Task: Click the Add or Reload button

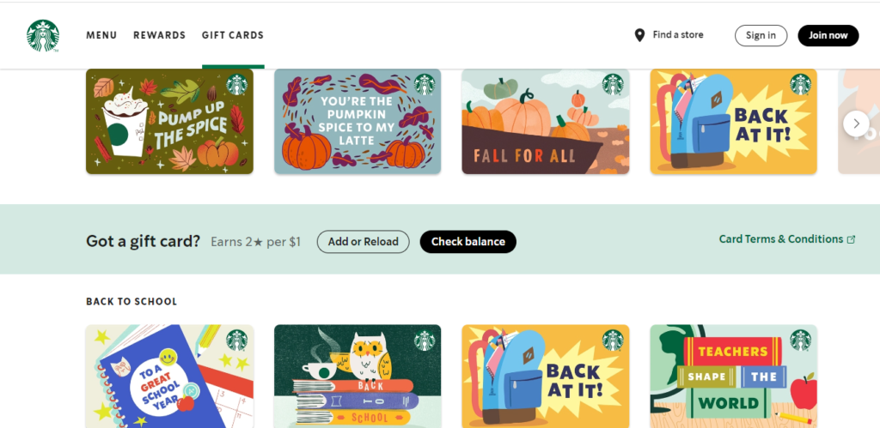Action: coord(364,242)
